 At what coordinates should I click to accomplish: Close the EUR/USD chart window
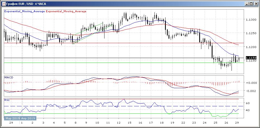click(256, 4)
